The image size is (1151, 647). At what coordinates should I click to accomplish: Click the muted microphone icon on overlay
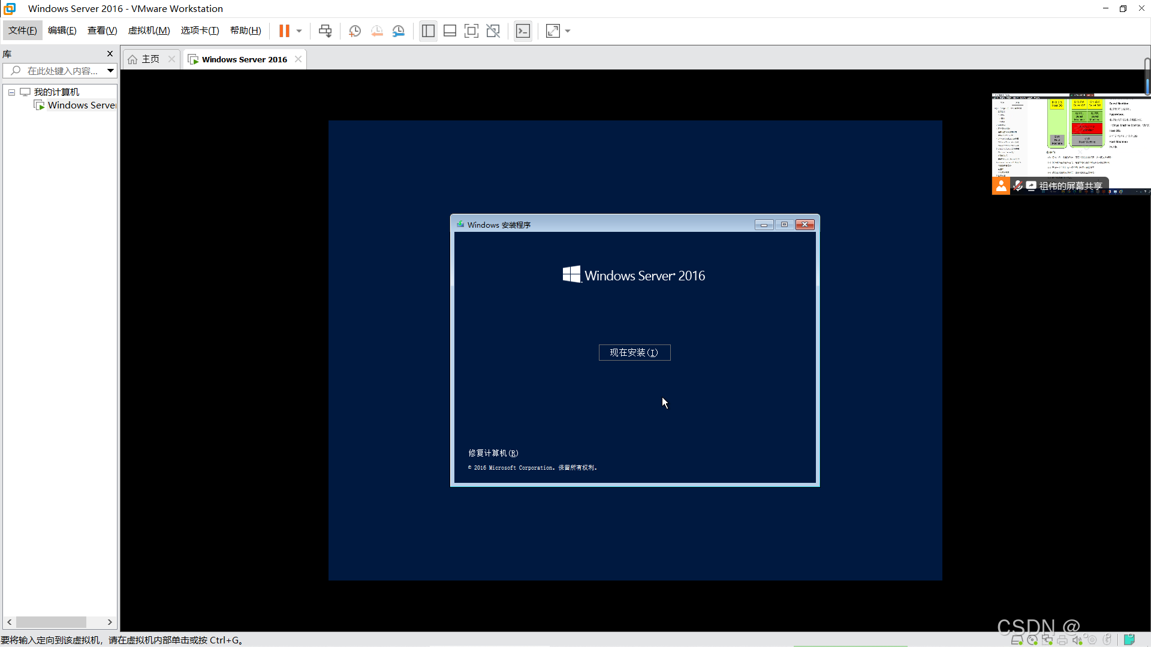(1017, 186)
